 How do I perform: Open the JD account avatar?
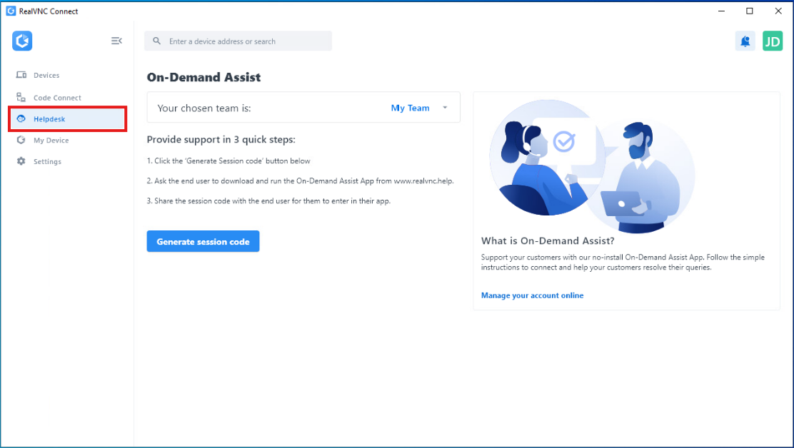point(773,41)
